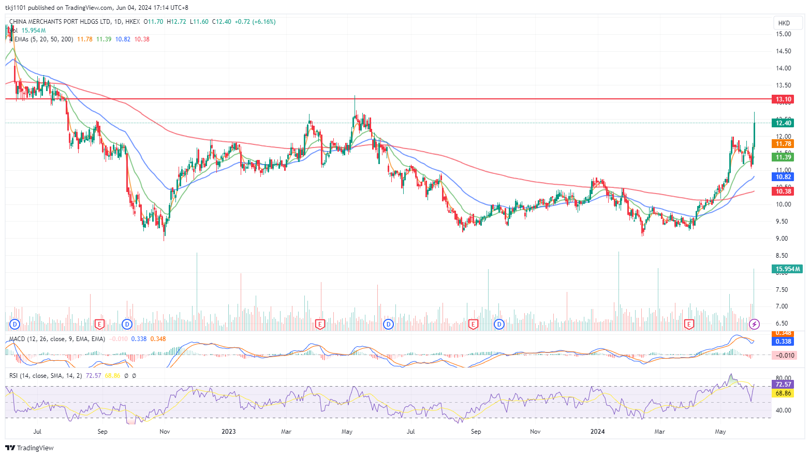Click the 15.954M volume axis label
810x457 pixels.
787,269
